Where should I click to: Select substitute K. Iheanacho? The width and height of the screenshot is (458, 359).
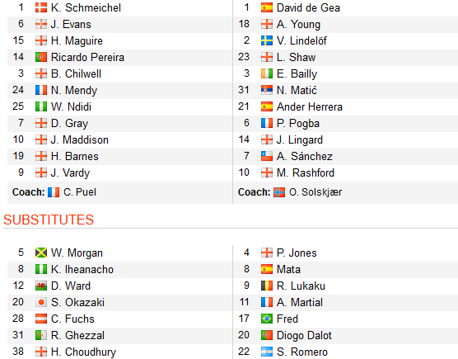(82, 270)
